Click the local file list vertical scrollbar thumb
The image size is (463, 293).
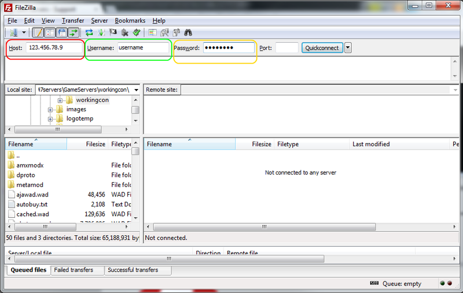tap(135, 151)
